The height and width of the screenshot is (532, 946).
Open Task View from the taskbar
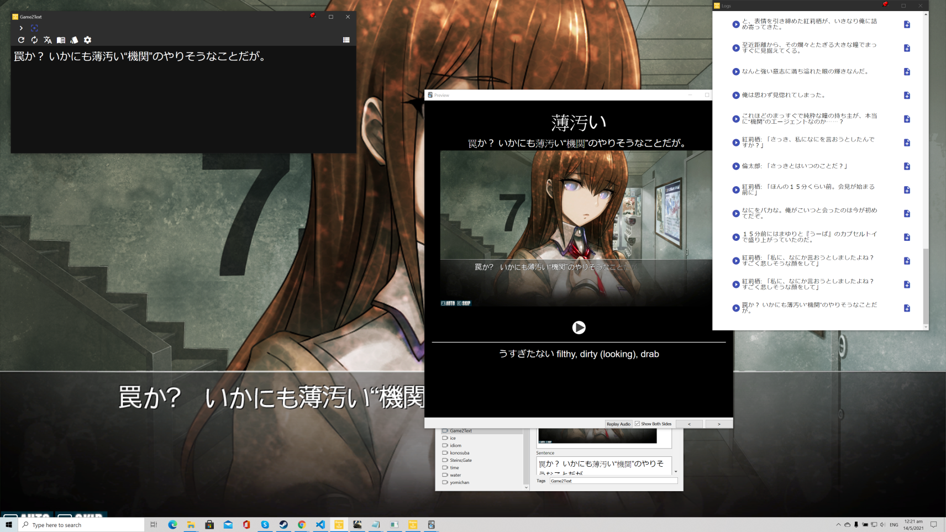pos(154,524)
